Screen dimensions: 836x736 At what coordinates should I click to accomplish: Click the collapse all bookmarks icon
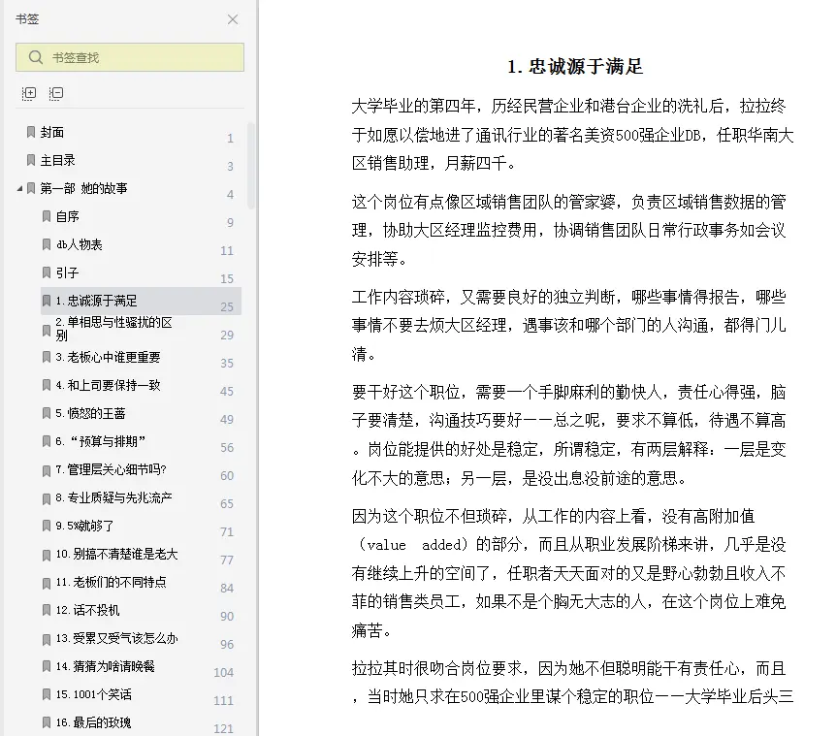click(56, 93)
